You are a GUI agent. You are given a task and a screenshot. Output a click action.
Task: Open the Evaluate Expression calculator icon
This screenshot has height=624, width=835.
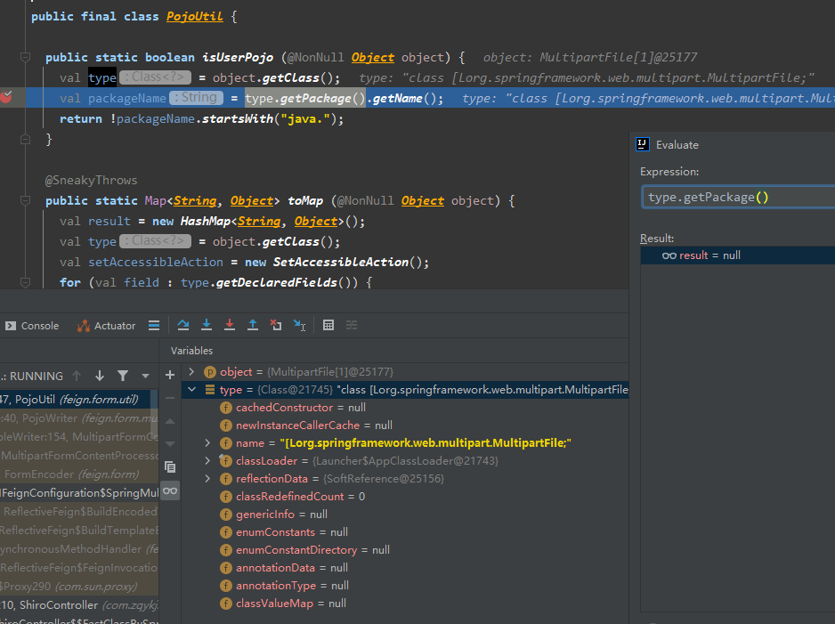point(328,326)
